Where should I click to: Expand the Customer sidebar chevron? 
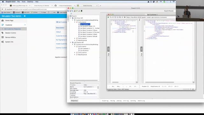pos(25,25)
